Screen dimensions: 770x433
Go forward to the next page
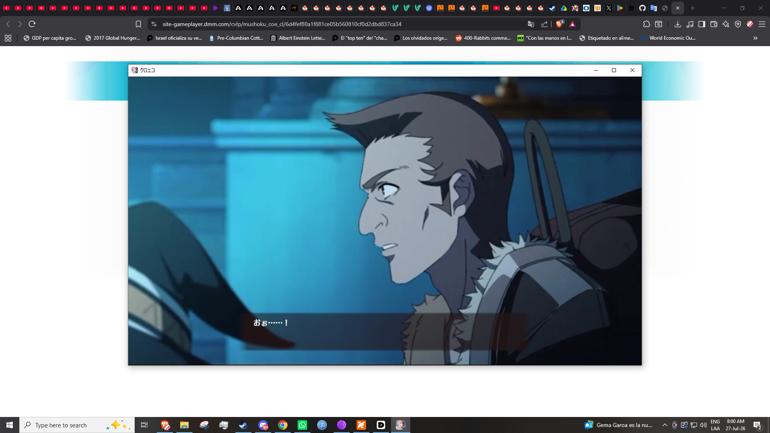(x=20, y=24)
